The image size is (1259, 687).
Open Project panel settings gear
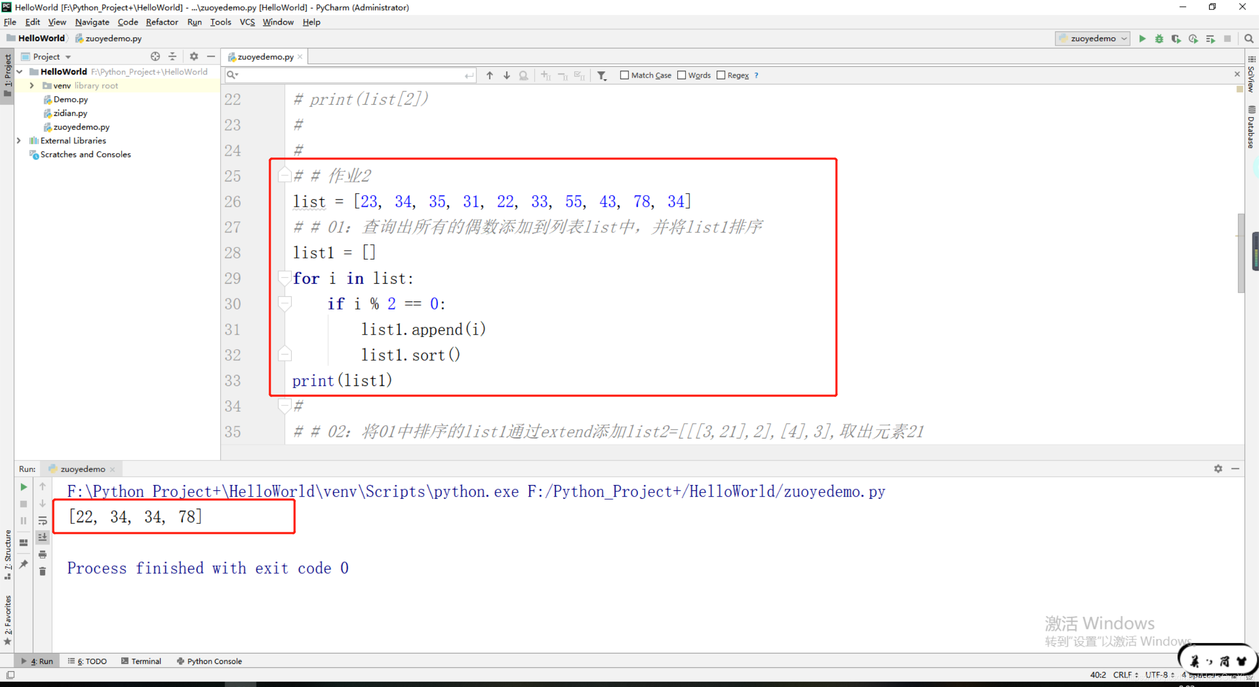tap(194, 56)
